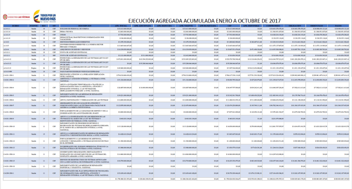This screenshot has width=352, height=189.
Task: Select the COMPROMISO column header
Action: click(x=273, y=26)
